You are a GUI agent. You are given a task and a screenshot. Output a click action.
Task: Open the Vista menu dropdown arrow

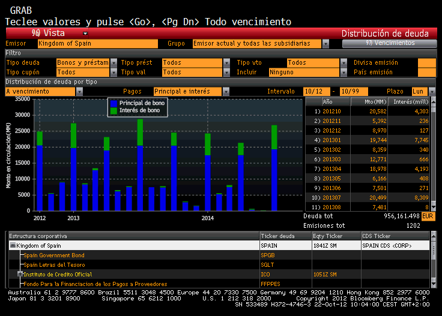[x=85, y=34]
